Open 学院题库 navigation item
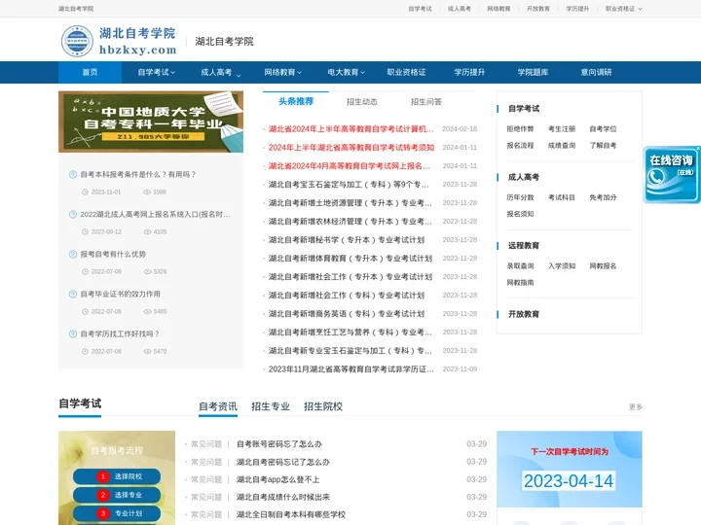The width and height of the screenshot is (701, 525). pos(533,72)
